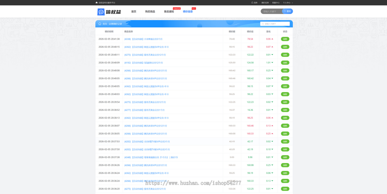Open the 购买商品 navigation tab

tap(150, 12)
